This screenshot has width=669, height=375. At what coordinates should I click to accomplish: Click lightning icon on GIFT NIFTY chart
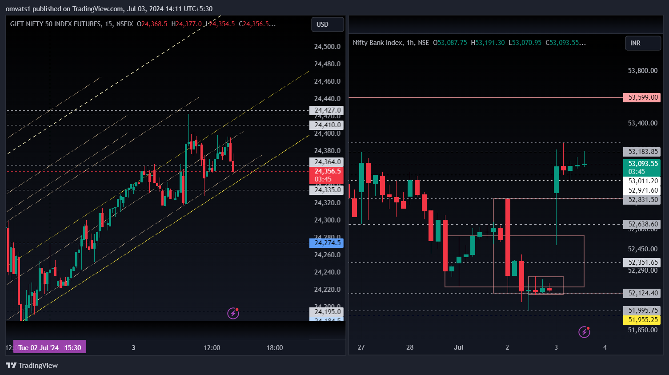coord(233,313)
